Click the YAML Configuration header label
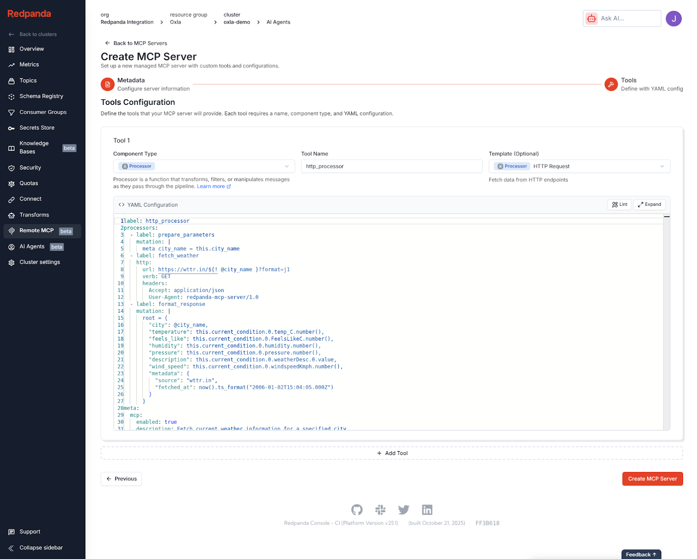697x559 pixels. (x=152, y=205)
